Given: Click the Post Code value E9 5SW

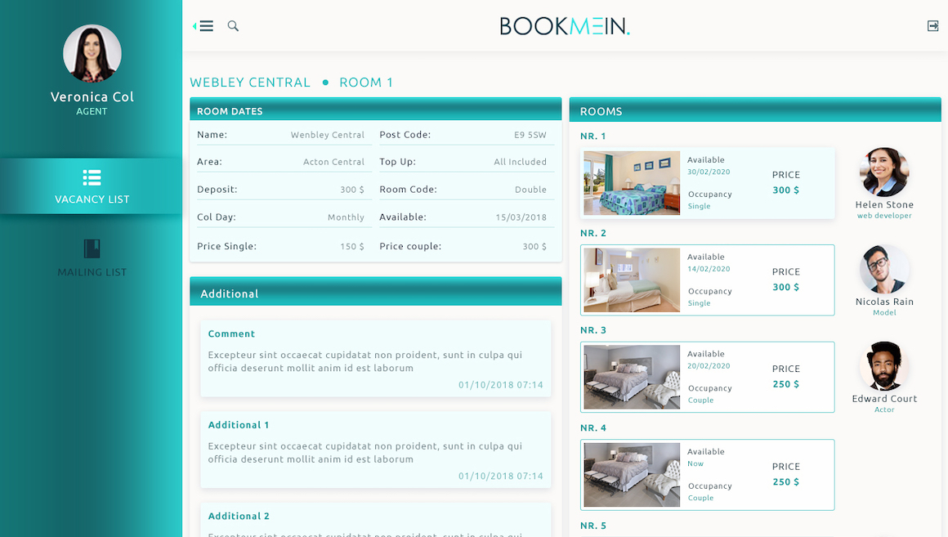Looking at the screenshot, I should (530, 135).
